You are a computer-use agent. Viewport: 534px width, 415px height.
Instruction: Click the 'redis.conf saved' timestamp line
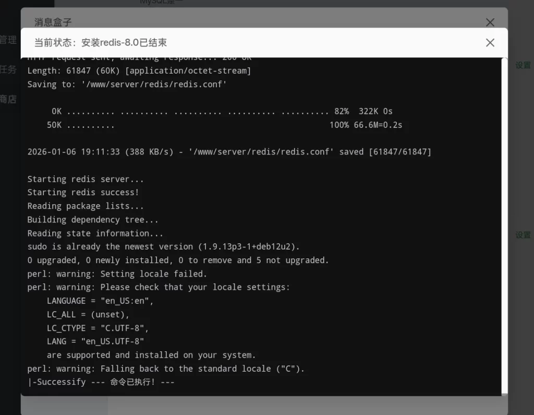[x=229, y=152]
